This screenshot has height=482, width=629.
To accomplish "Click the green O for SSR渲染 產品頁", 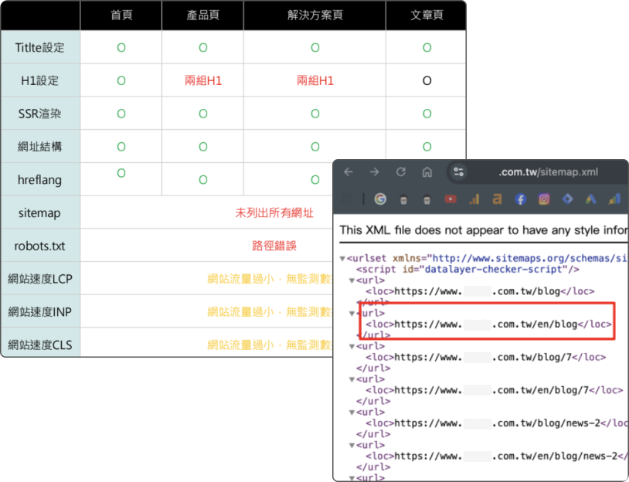I will (x=203, y=114).
